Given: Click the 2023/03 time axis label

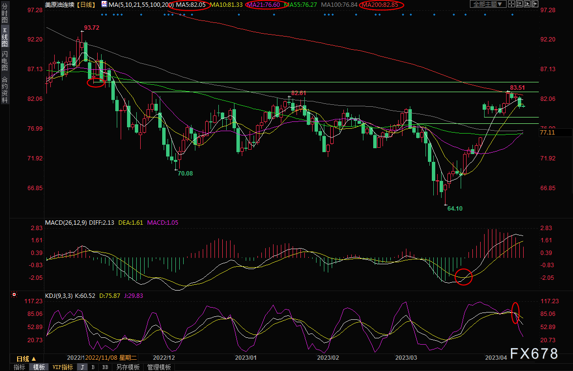Looking at the screenshot, I should (406, 357).
